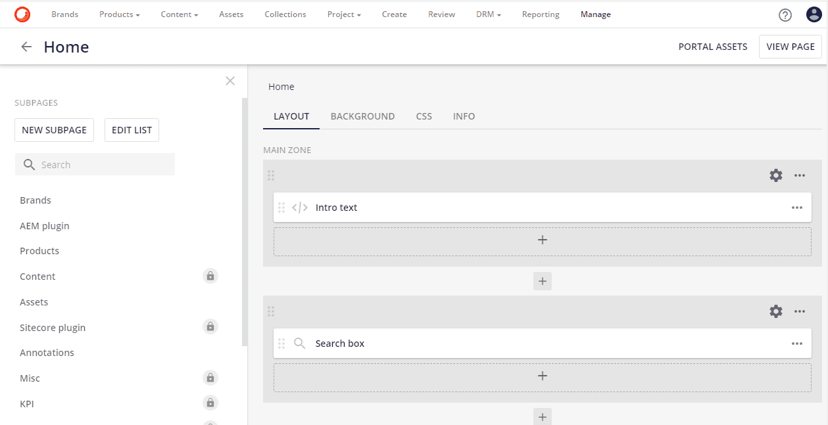828x425 pixels.
Task: Expand the DRM dropdown in the top navigation
Action: click(489, 14)
